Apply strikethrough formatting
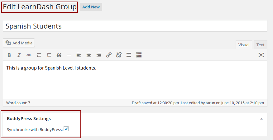The width and height of the screenshot is (273, 140). coord(29,55)
